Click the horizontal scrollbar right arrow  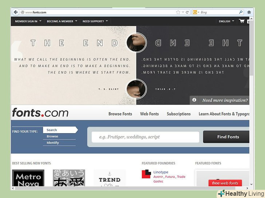(247, 188)
